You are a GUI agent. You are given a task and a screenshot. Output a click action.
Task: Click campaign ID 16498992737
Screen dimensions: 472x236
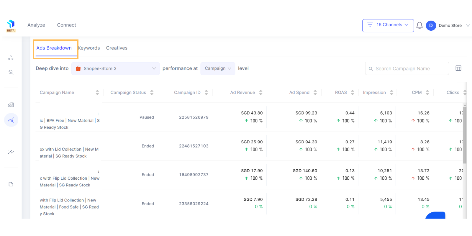[x=194, y=175]
